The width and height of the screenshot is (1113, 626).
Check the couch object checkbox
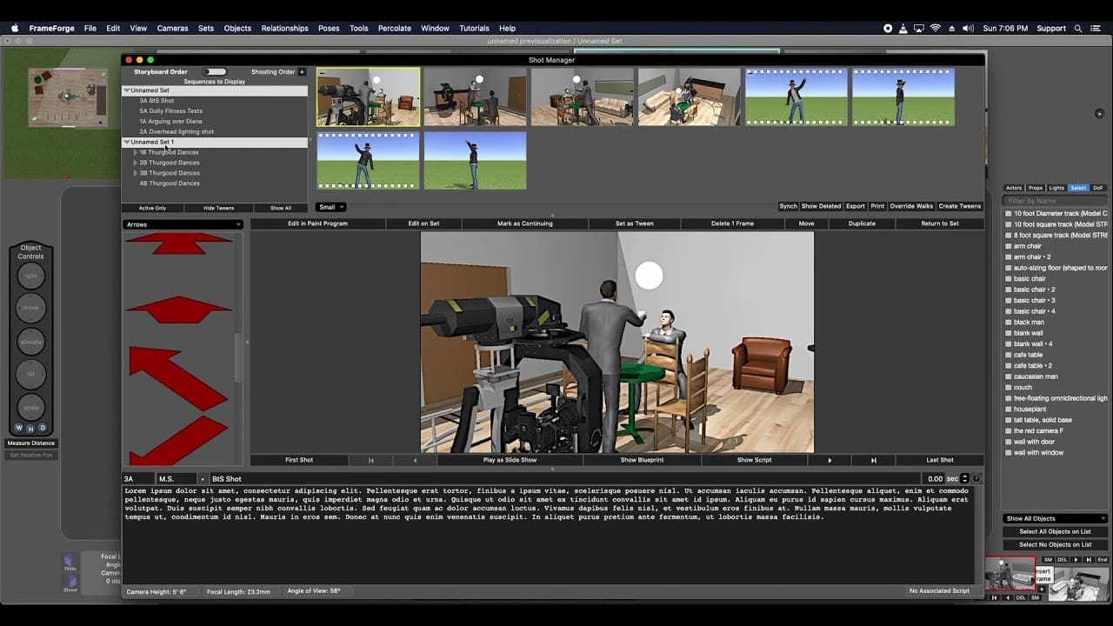pos(1009,388)
